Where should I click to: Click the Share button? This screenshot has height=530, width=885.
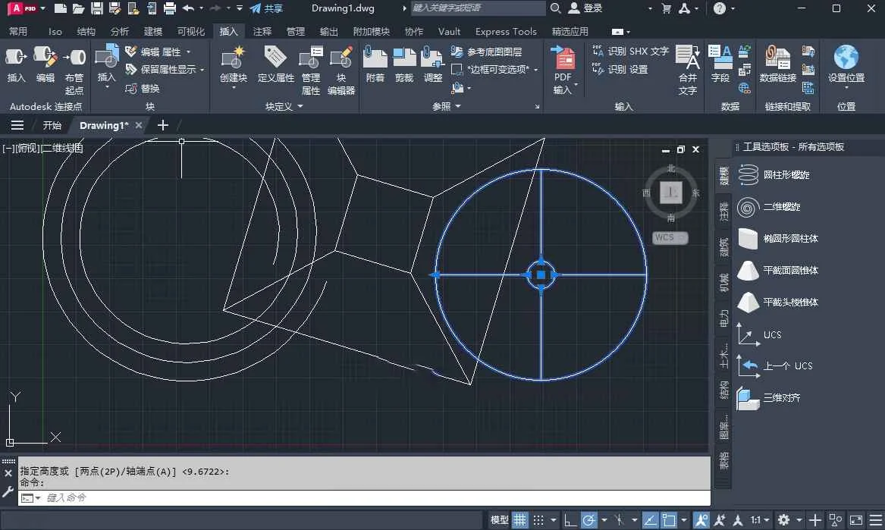[x=266, y=8]
